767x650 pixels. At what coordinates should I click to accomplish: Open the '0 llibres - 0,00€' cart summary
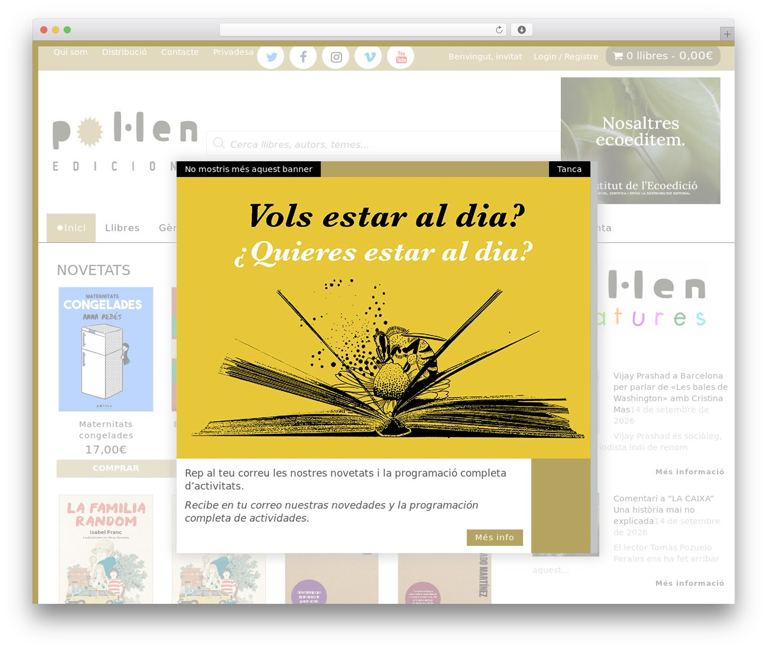(663, 56)
